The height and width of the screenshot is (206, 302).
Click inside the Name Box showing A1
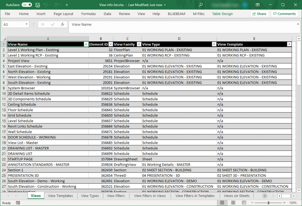[x=14, y=24]
